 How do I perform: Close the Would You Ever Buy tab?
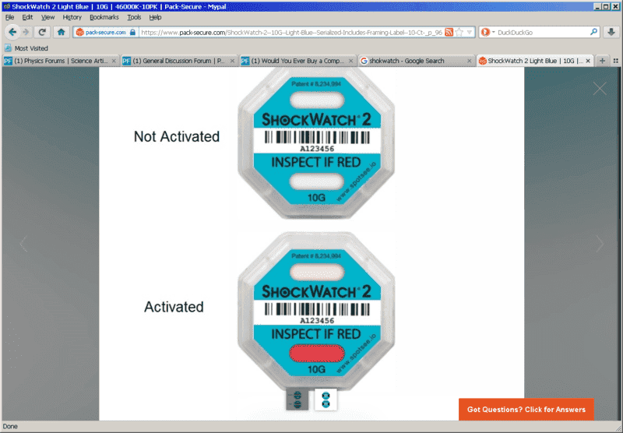coord(351,61)
